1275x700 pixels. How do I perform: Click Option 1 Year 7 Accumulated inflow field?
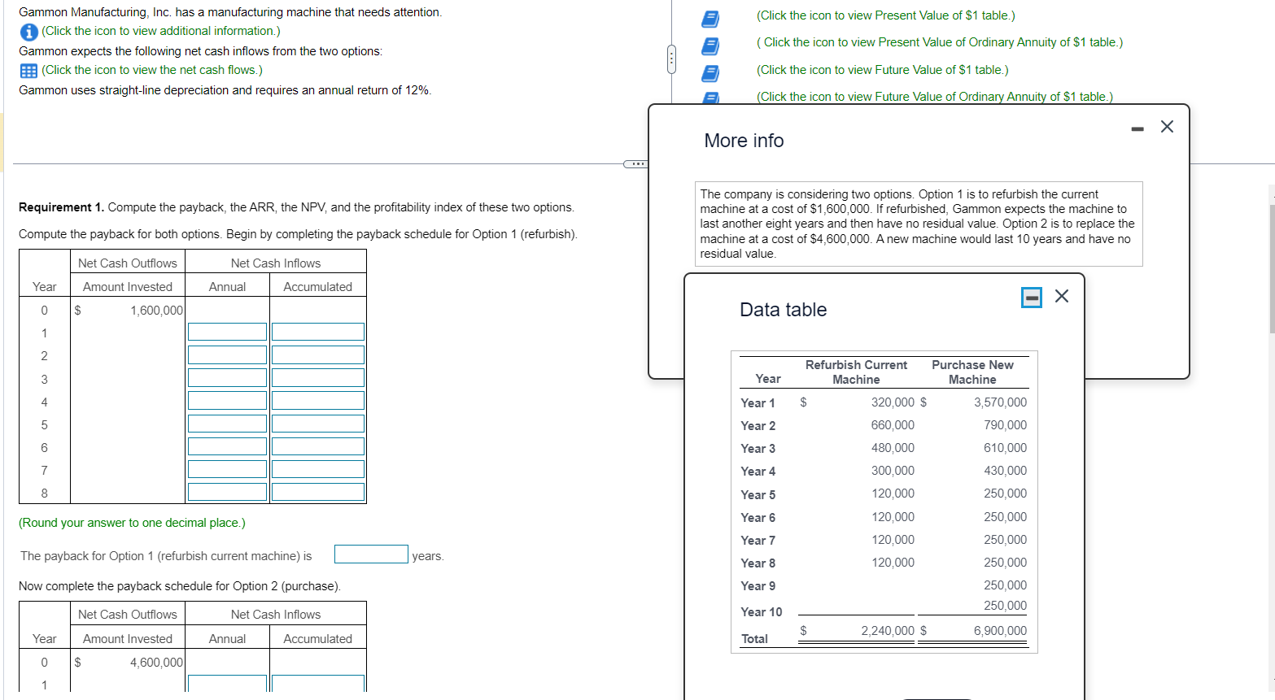[318, 469]
